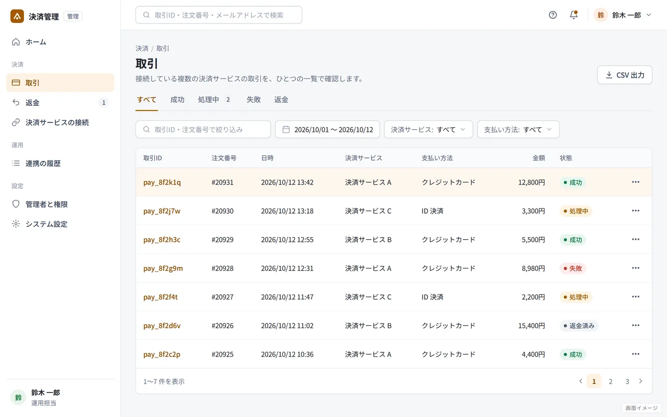Viewport: 667px width, 417px height.
Task: Open transaction pay_8f2g9m link
Action: 163,268
